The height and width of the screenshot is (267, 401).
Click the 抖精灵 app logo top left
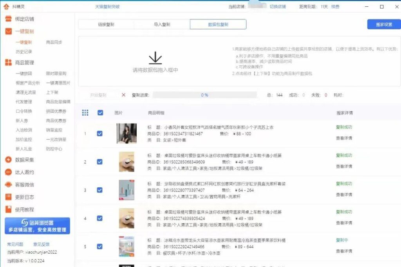[6, 5]
